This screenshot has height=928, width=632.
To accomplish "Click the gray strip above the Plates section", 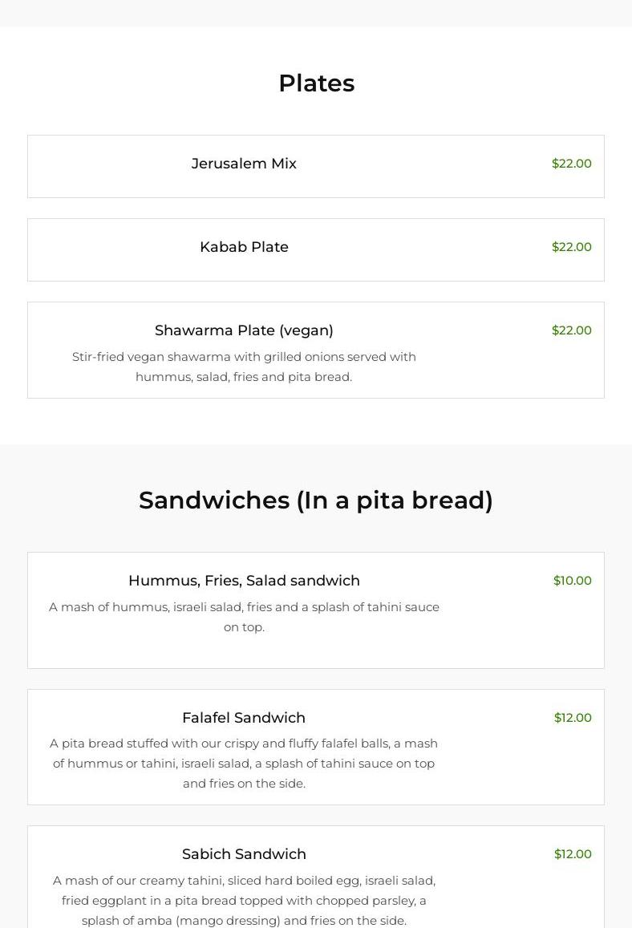I will point(316,13).
